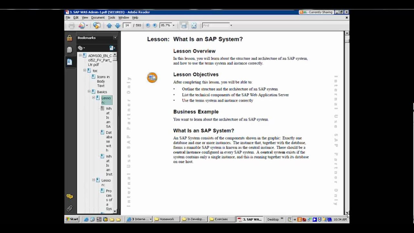414x233 pixels.
Task: Select the Bookmarks panel icon in sidebar
Action: [x=70, y=62]
